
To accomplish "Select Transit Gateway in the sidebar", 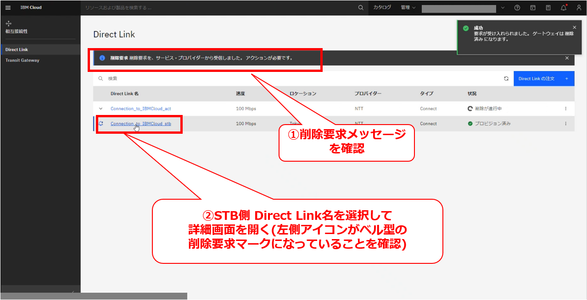I will tap(22, 60).
